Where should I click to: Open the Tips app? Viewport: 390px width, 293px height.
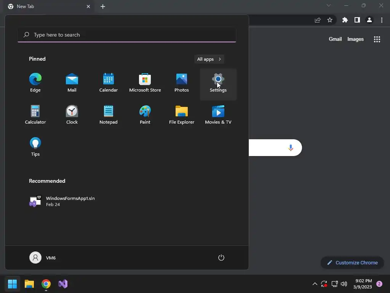click(35, 147)
